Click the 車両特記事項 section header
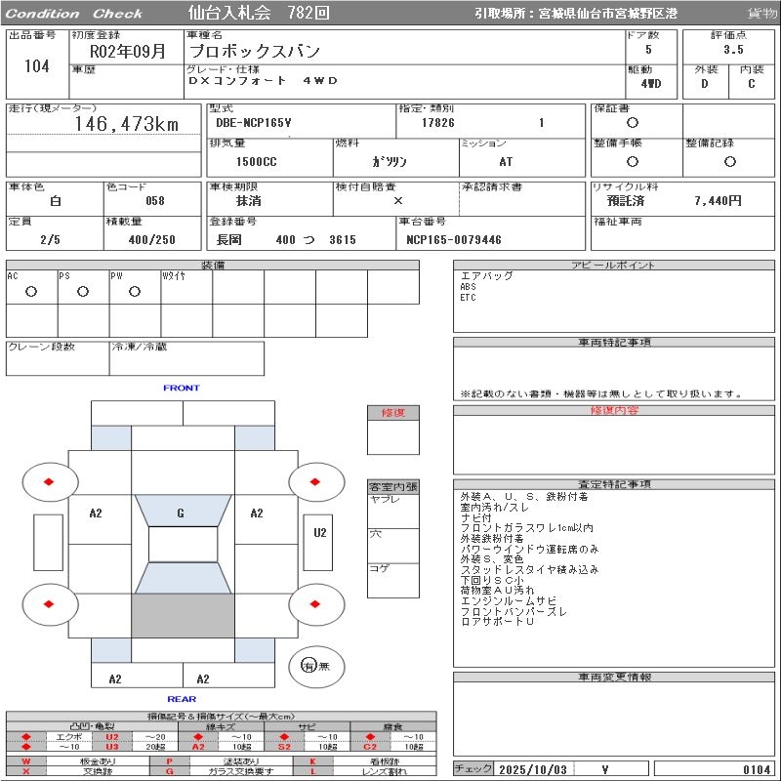 [615, 343]
